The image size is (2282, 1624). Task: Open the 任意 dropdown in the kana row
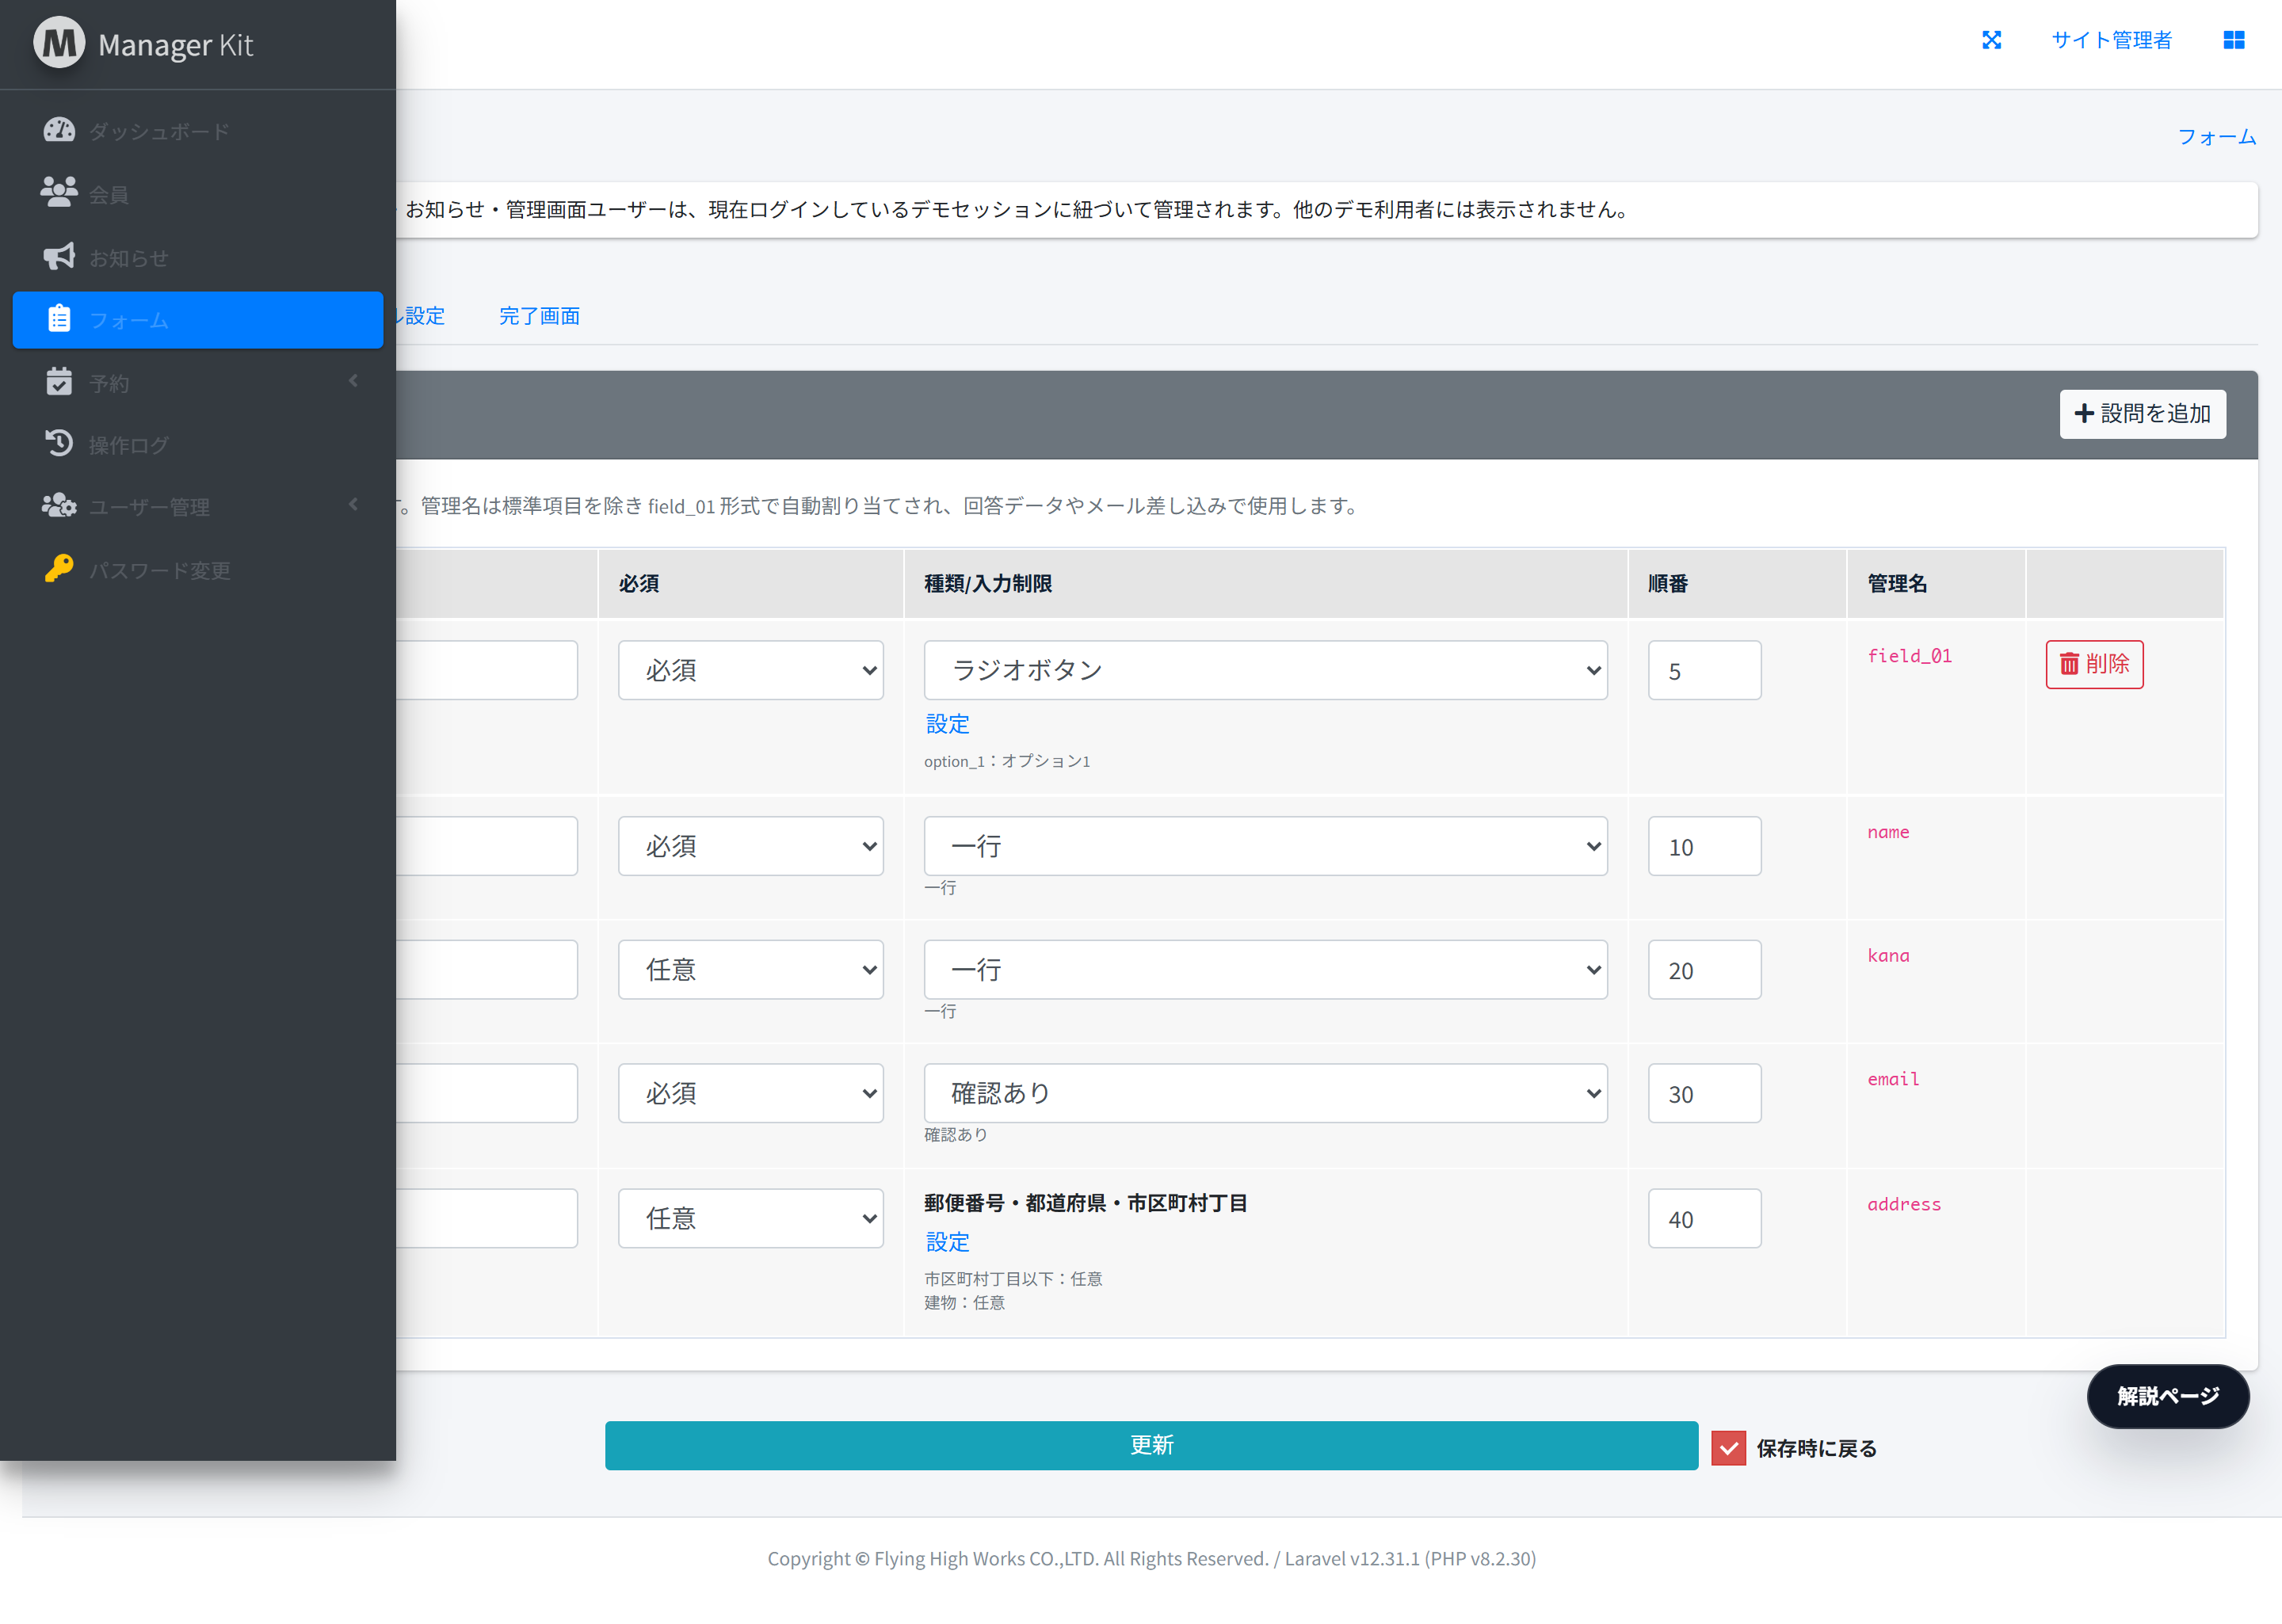point(751,970)
